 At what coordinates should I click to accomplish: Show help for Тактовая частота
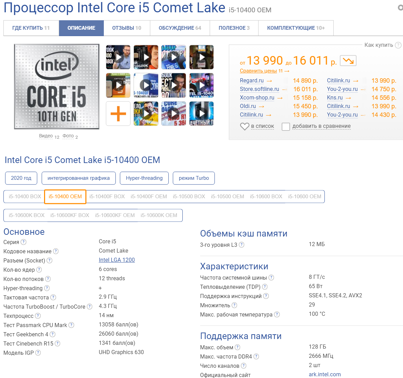coord(53,298)
